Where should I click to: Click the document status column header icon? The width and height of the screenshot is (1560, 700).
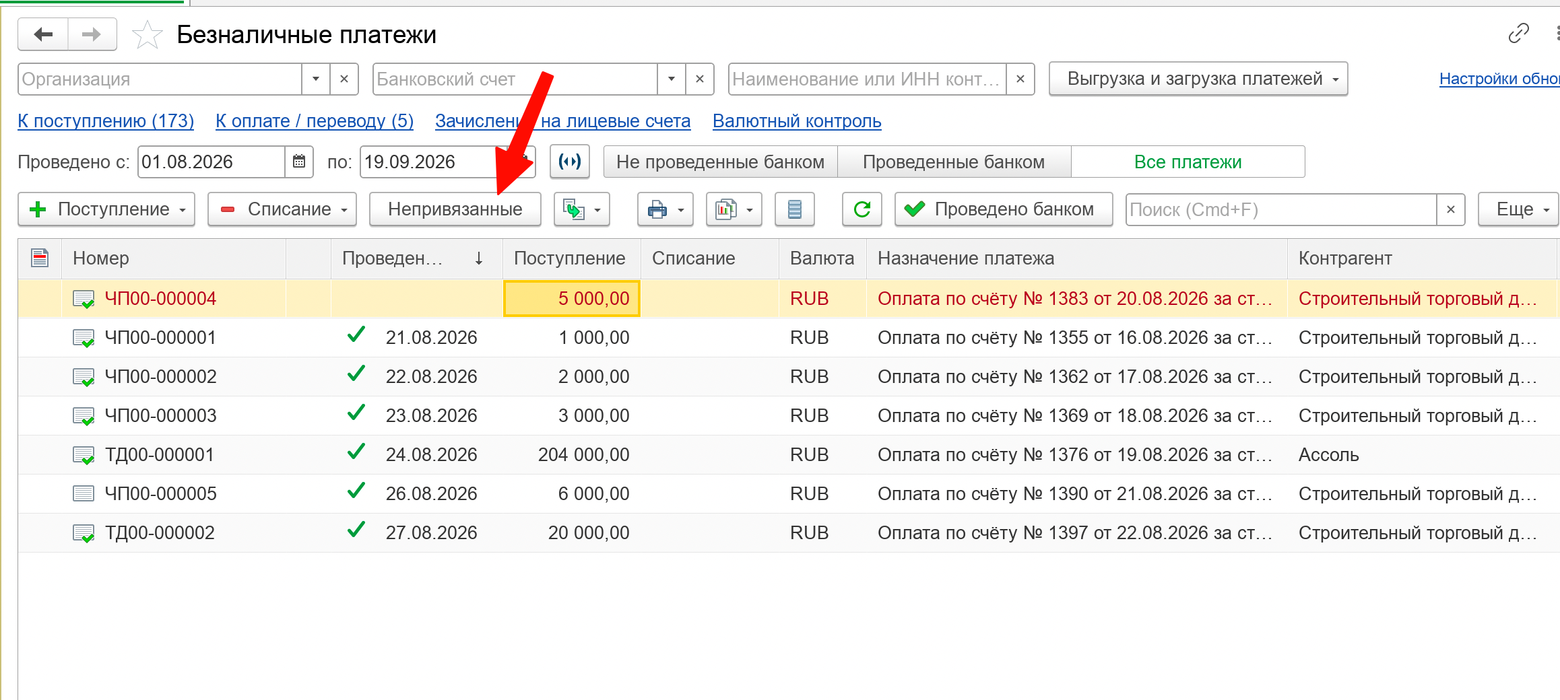coord(40,258)
